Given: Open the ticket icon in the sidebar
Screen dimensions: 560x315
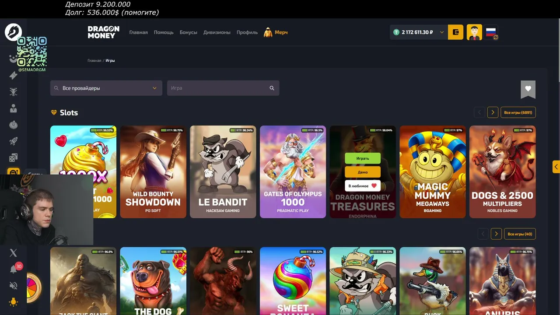Looking at the screenshot, I should click(x=14, y=75).
